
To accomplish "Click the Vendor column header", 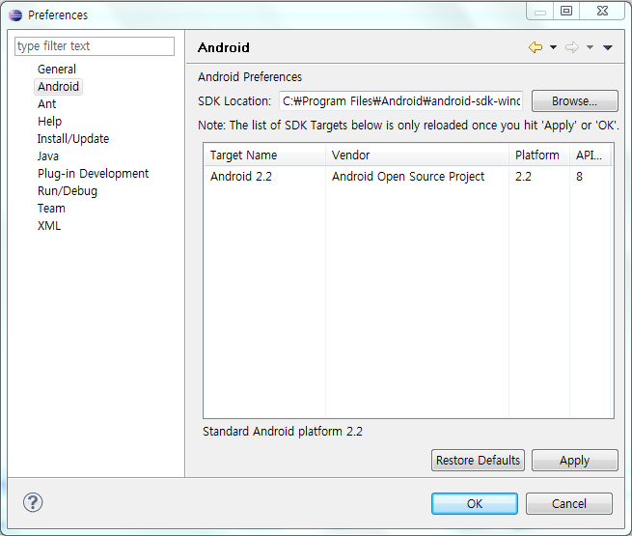I will pos(417,155).
